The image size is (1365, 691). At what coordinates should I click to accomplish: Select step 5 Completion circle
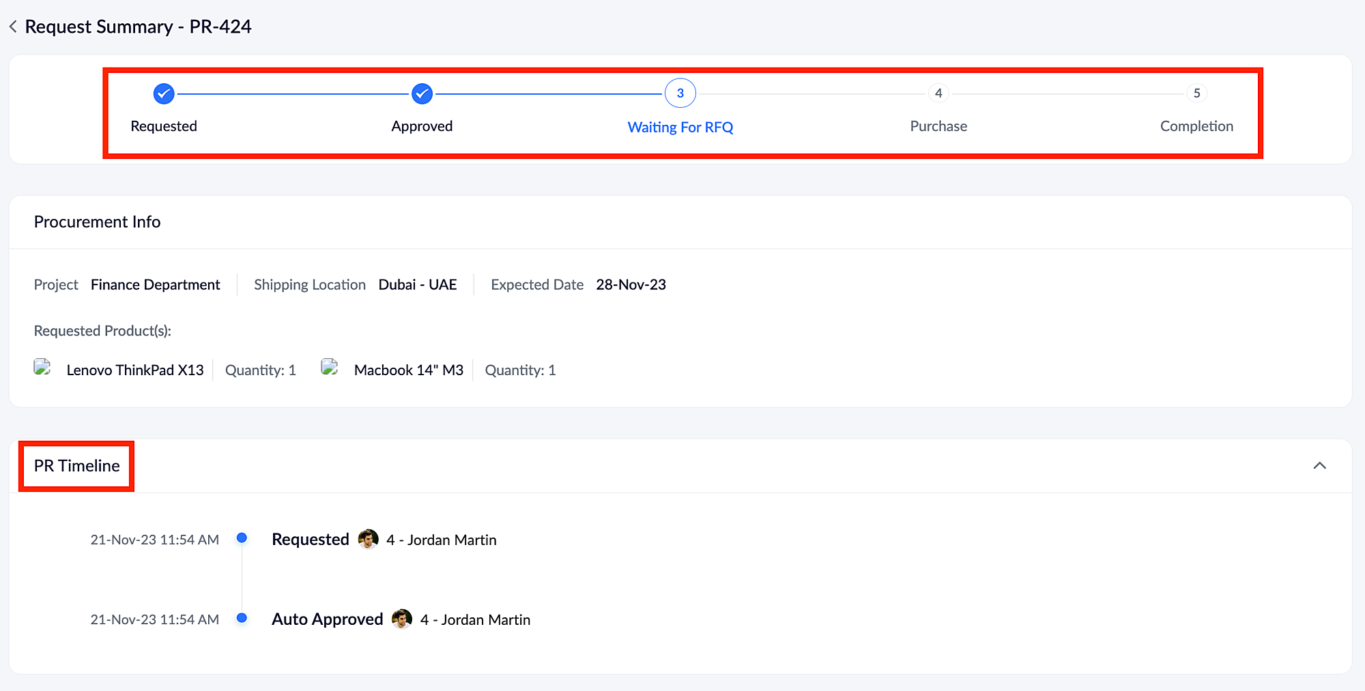[x=1196, y=93]
